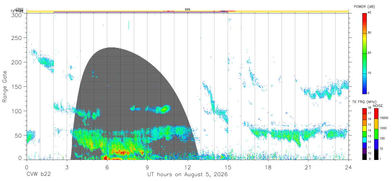This screenshot has height=181, width=392.
Task: Click the 15 UT hour tick label
Action: pos(228,167)
